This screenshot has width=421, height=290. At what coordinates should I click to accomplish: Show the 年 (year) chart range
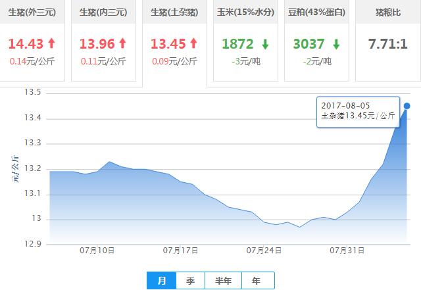[x=256, y=281]
